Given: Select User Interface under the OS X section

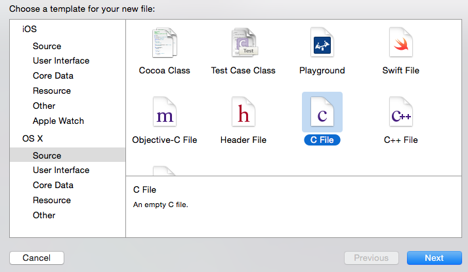Looking at the screenshot, I should (61, 170).
